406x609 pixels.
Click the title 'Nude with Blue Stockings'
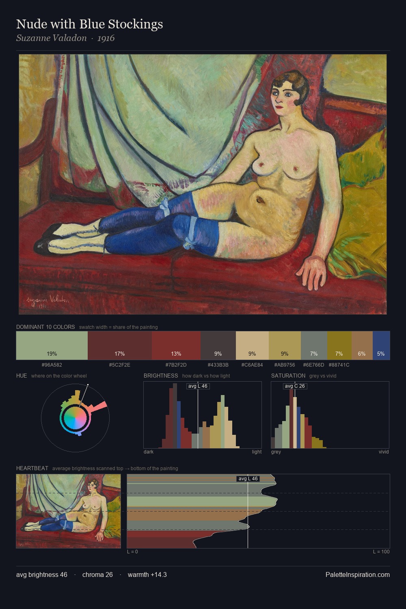pos(90,24)
